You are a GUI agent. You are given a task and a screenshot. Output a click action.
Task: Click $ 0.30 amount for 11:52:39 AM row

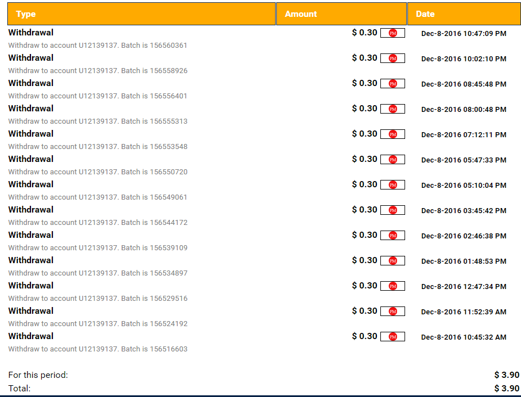coord(365,311)
